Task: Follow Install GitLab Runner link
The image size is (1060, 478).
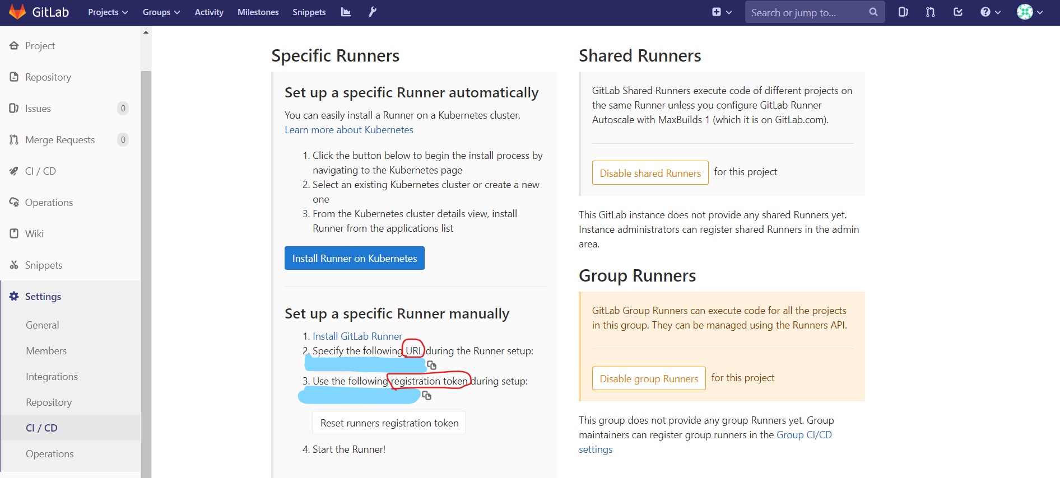Action: [357, 336]
